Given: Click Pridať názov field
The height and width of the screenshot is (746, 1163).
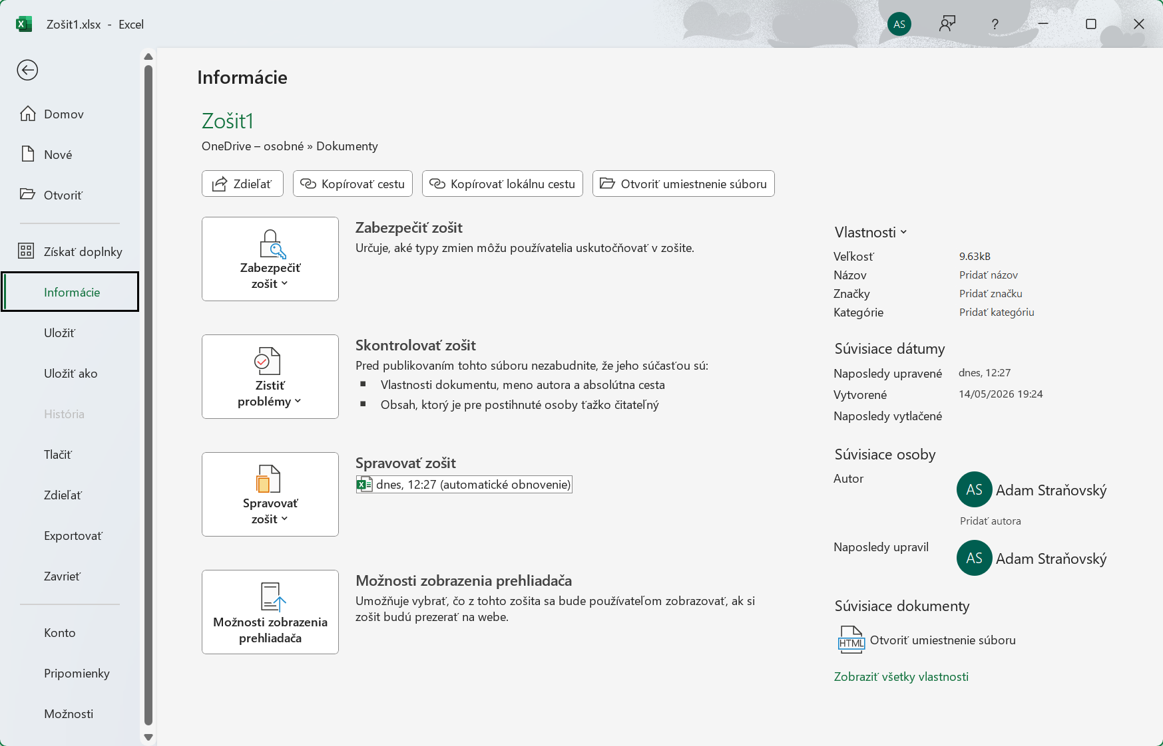Looking at the screenshot, I should 988,275.
